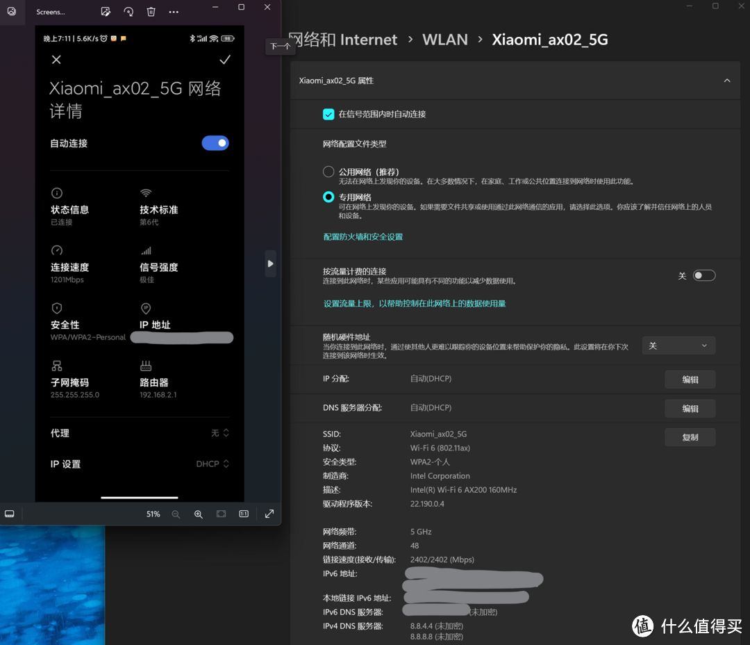Click the 5 GHz network band value

click(420, 532)
